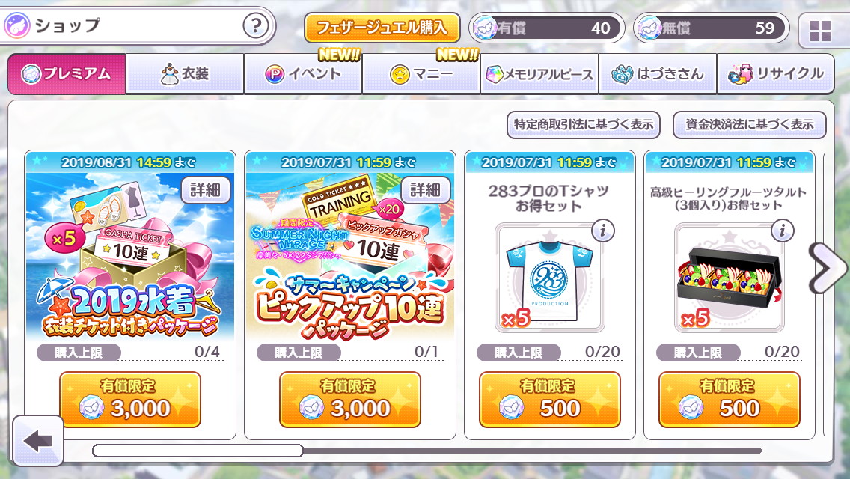850x479 pixels.
Task: Expand next items with right chevron arrow
Action: click(826, 268)
